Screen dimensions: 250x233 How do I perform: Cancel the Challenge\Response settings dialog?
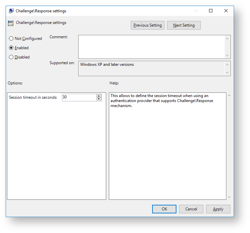tap(191, 209)
